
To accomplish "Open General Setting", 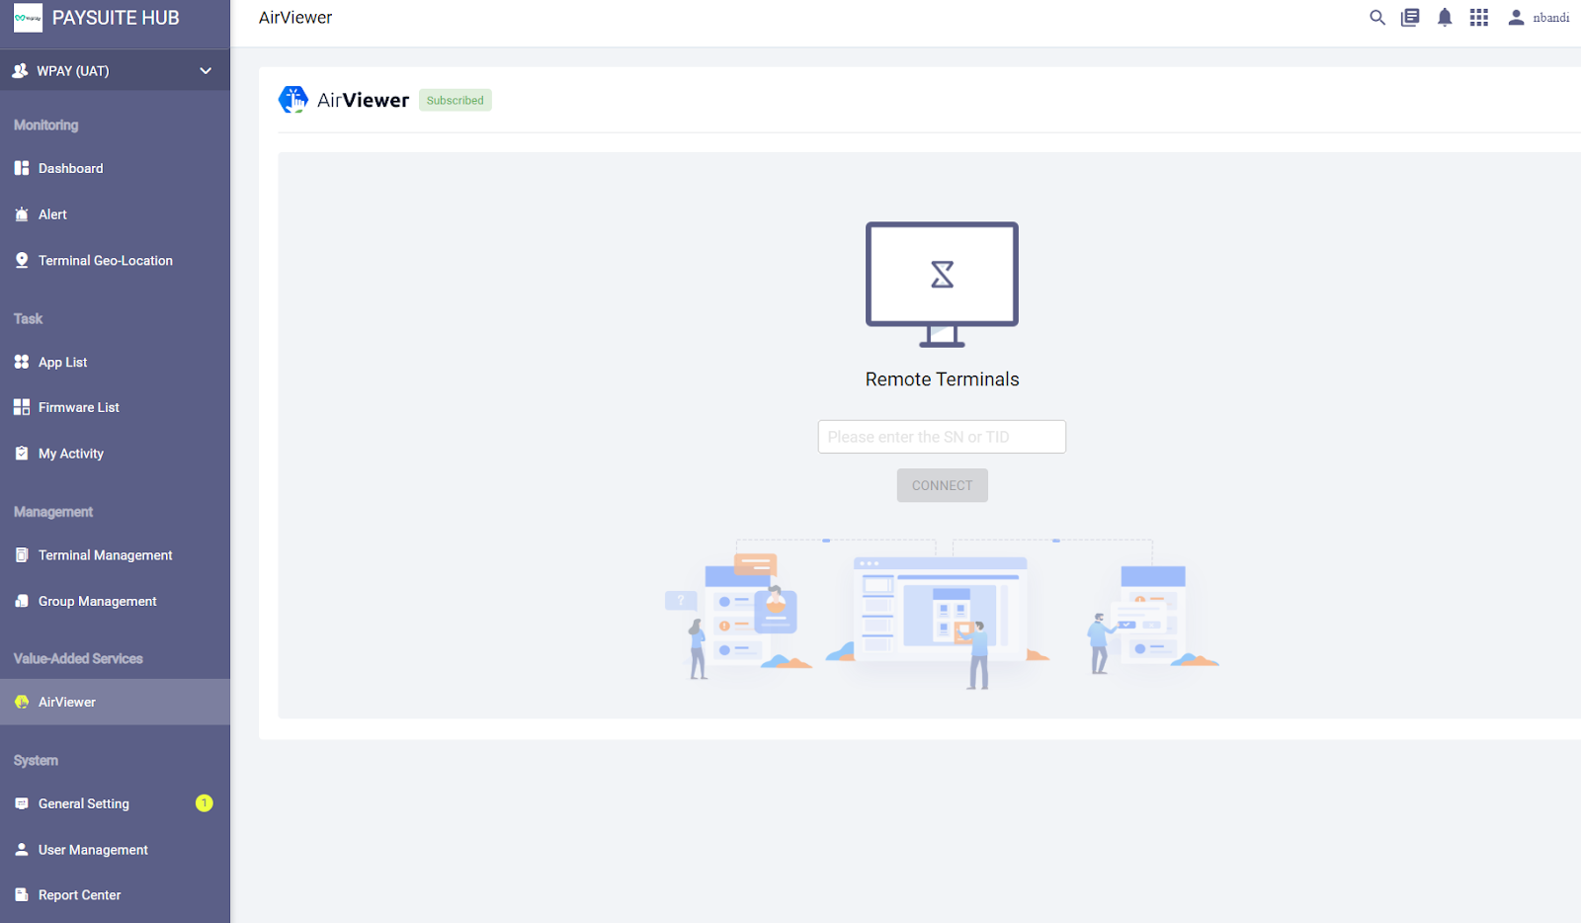I will point(115,803).
